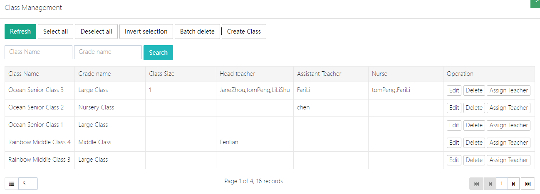This screenshot has width=540, height=194.
Task: Click Deselect all button
Action: tap(96, 32)
